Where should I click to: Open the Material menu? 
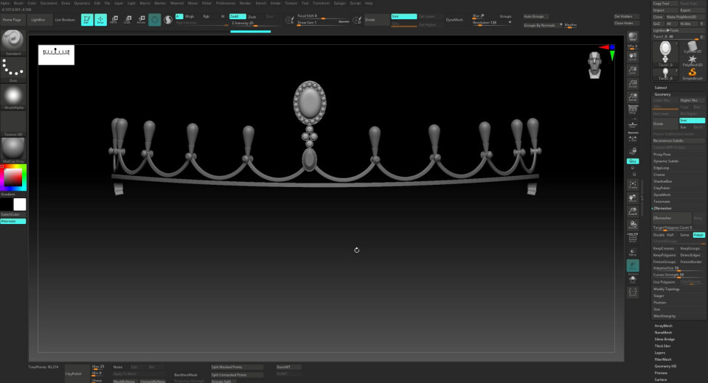[x=177, y=3]
